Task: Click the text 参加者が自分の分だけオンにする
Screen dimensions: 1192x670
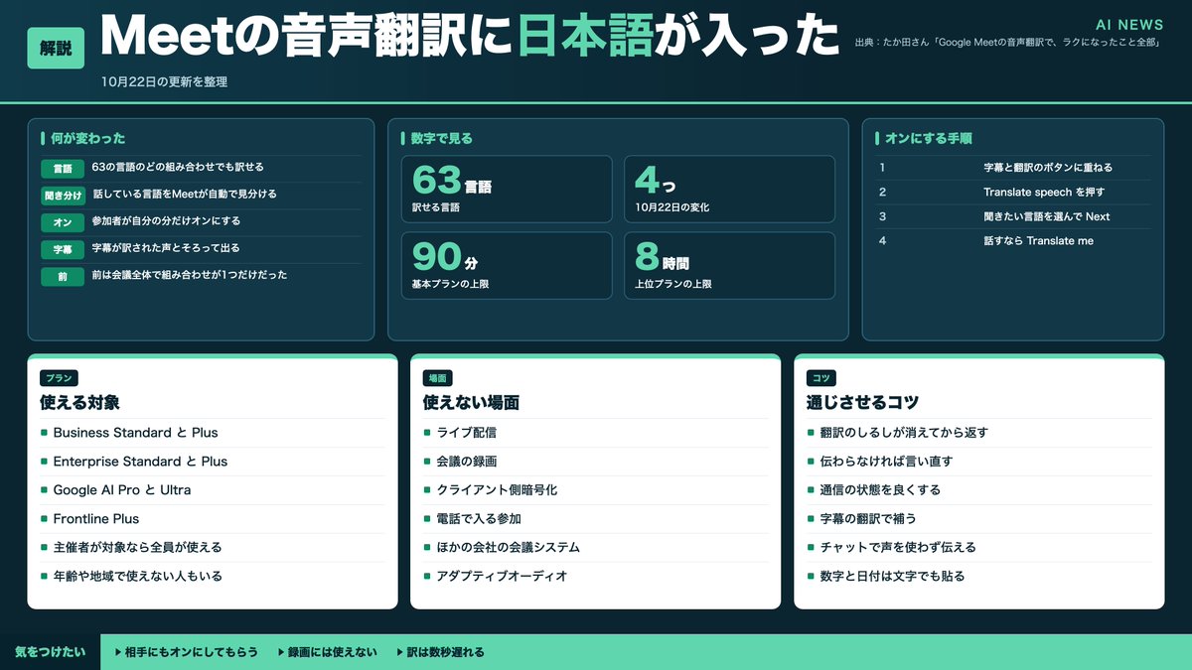Action: (x=166, y=221)
